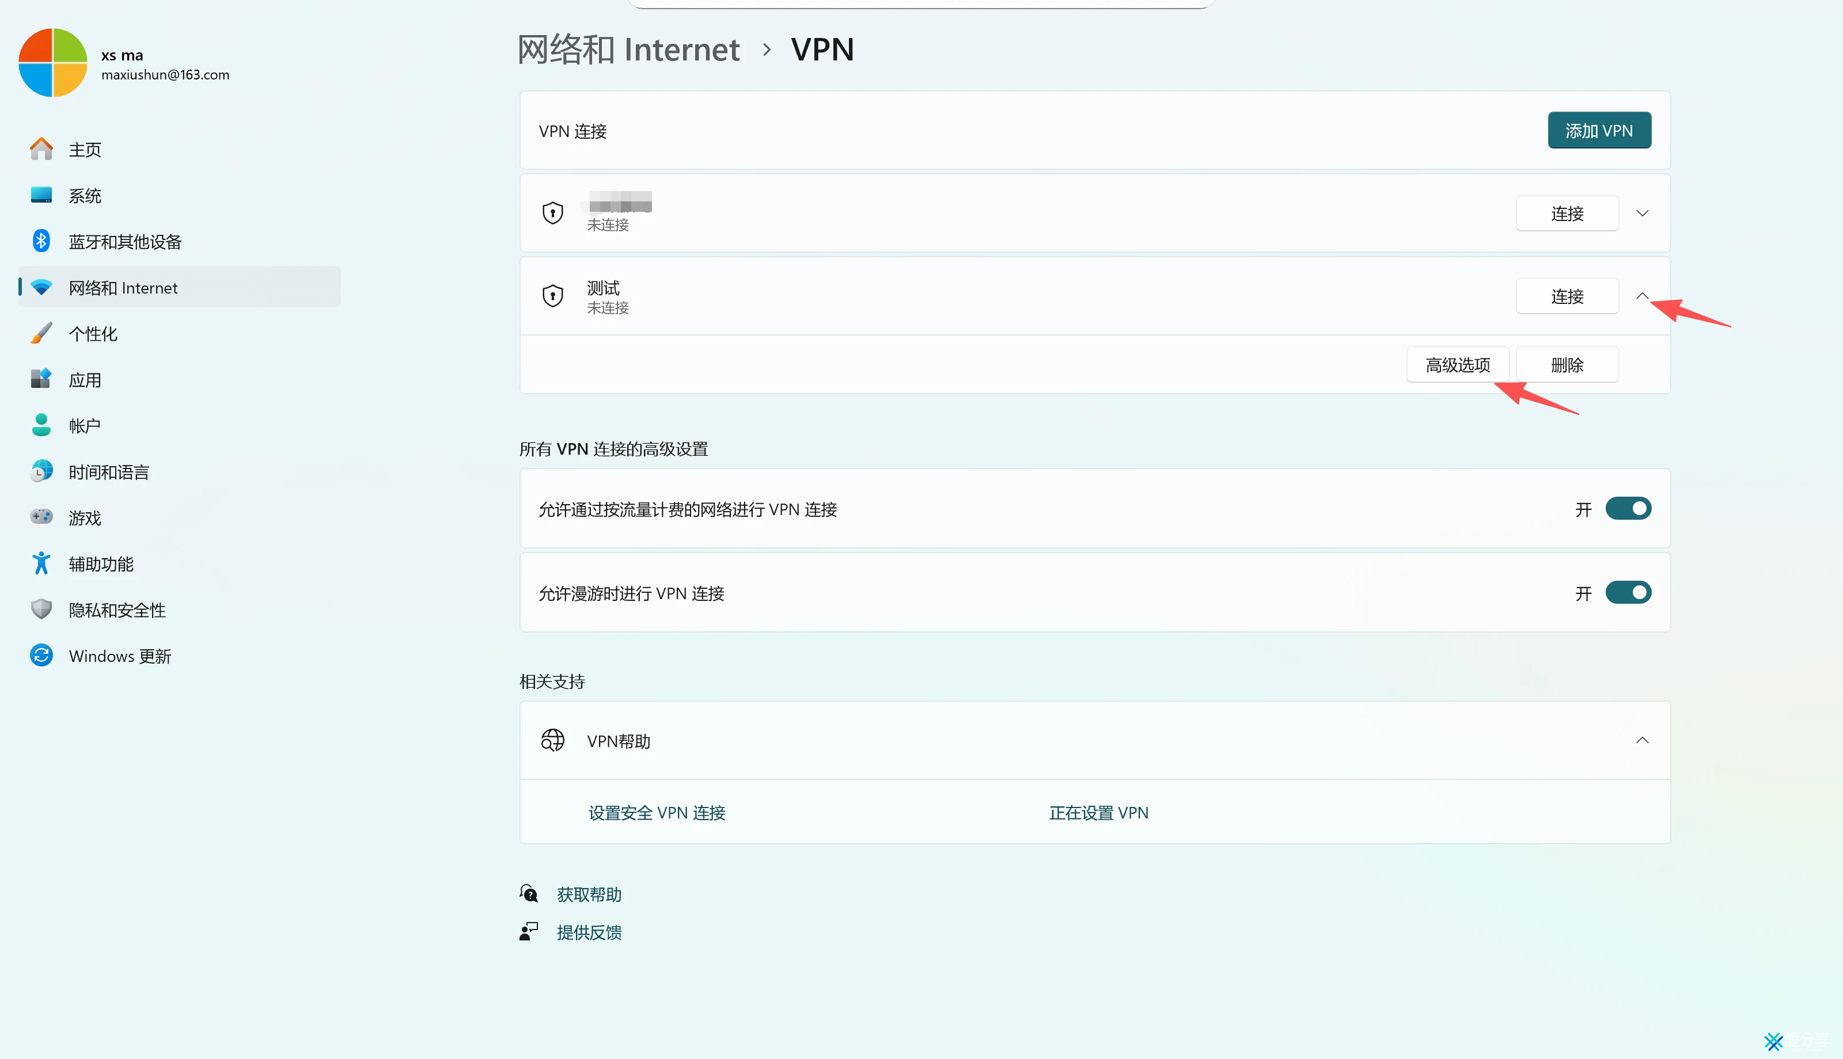Image resolution: width=1843 pixels, height=1059 pixels.
Task: Click the Accessibility figure icon
Action: (41, 563)
